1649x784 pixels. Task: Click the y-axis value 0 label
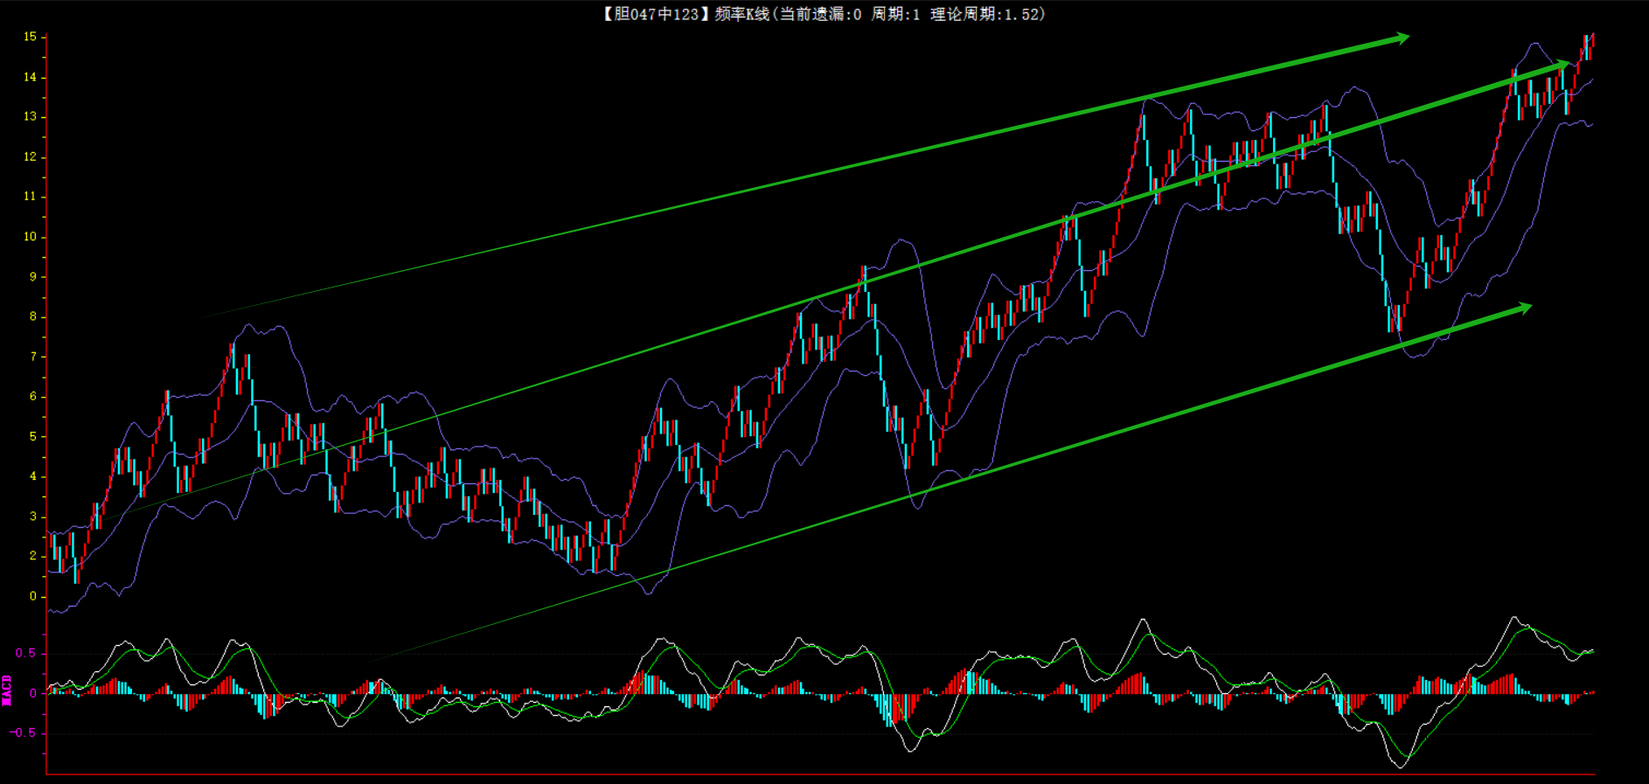(33, 596)
